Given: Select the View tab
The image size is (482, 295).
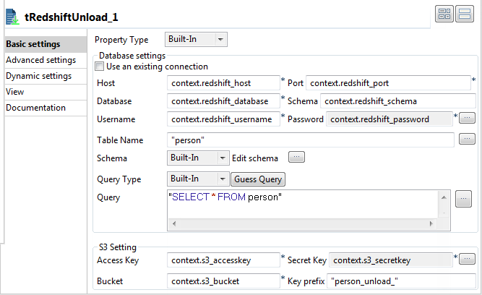Looking at the screenshot, I should 15,92.
